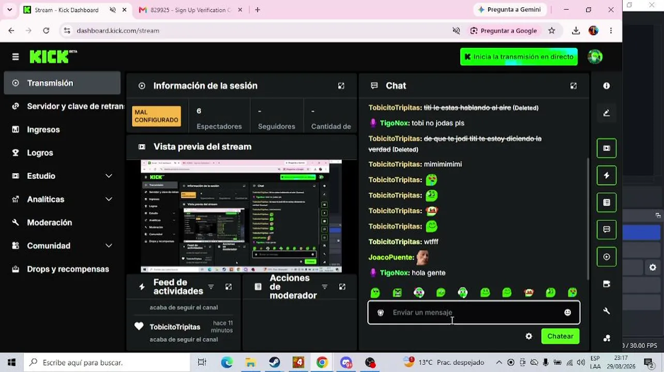The height and width of the screenshot is (372, 664).
Task: Open a new browser tab
Action: click(x=258, y=10)
